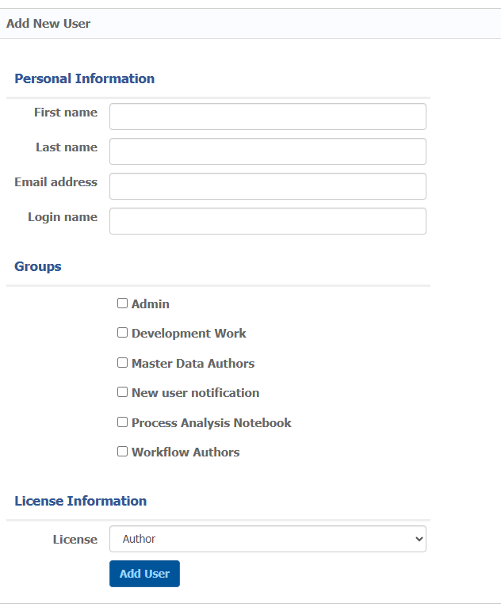Click the "Login name" field label
Image resolution: width=501 pixels, height=607 pixels.
click(x=63, y=217)
